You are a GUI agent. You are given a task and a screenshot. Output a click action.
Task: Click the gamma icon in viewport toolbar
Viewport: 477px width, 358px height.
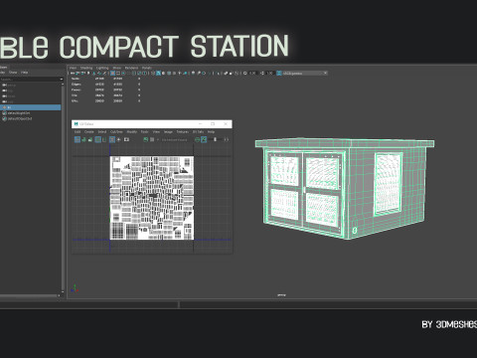pos(262,73)
